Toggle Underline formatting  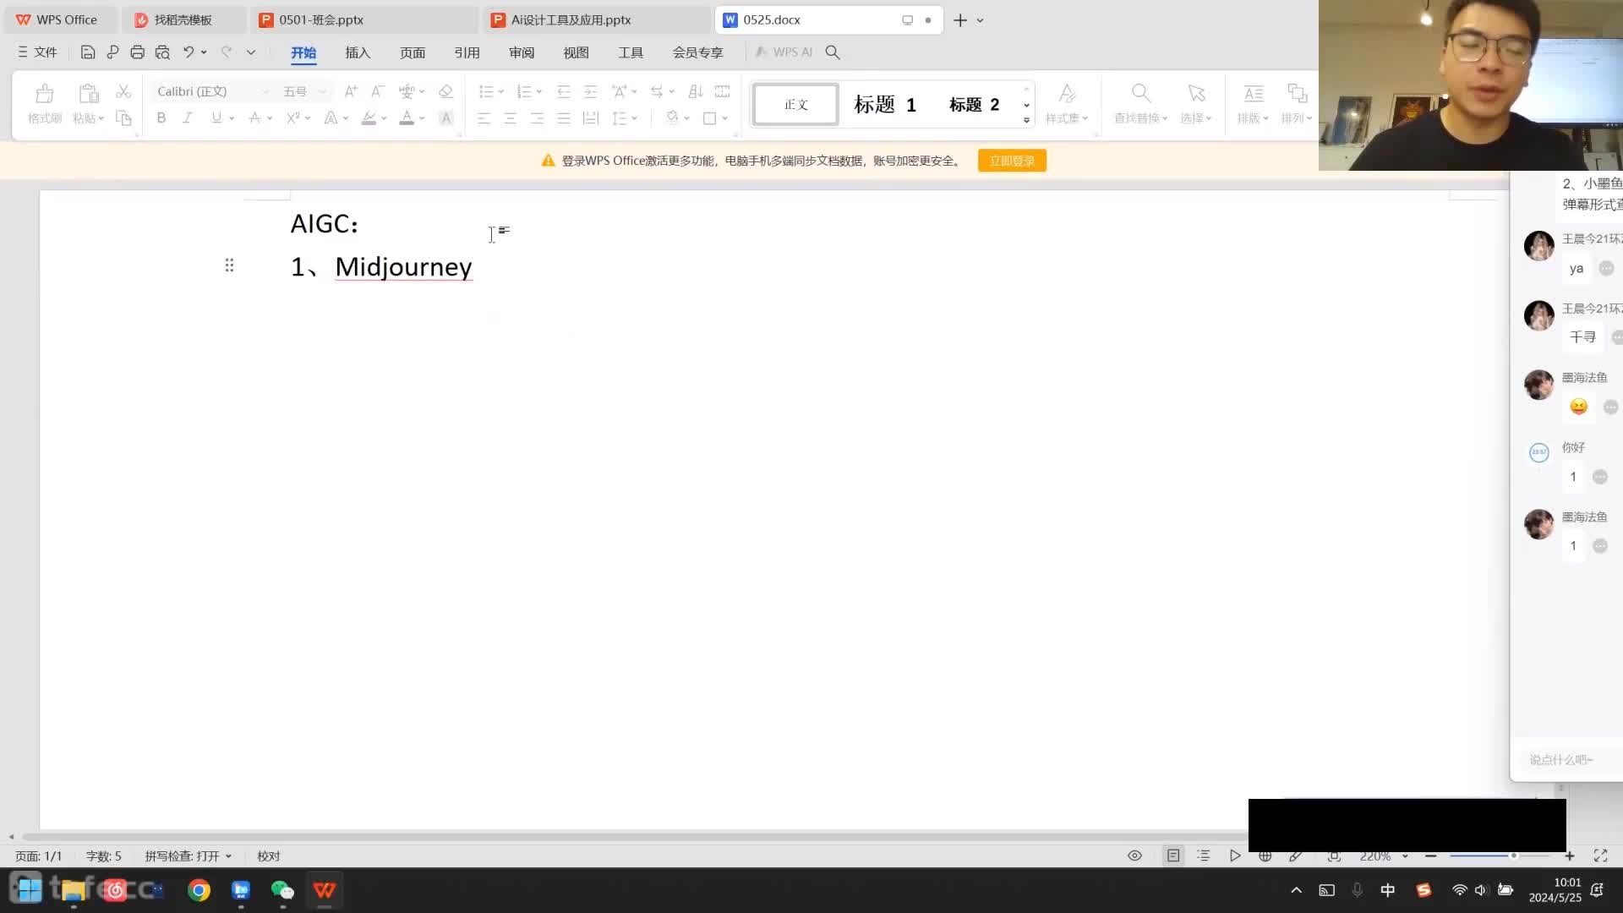[216, 118]
